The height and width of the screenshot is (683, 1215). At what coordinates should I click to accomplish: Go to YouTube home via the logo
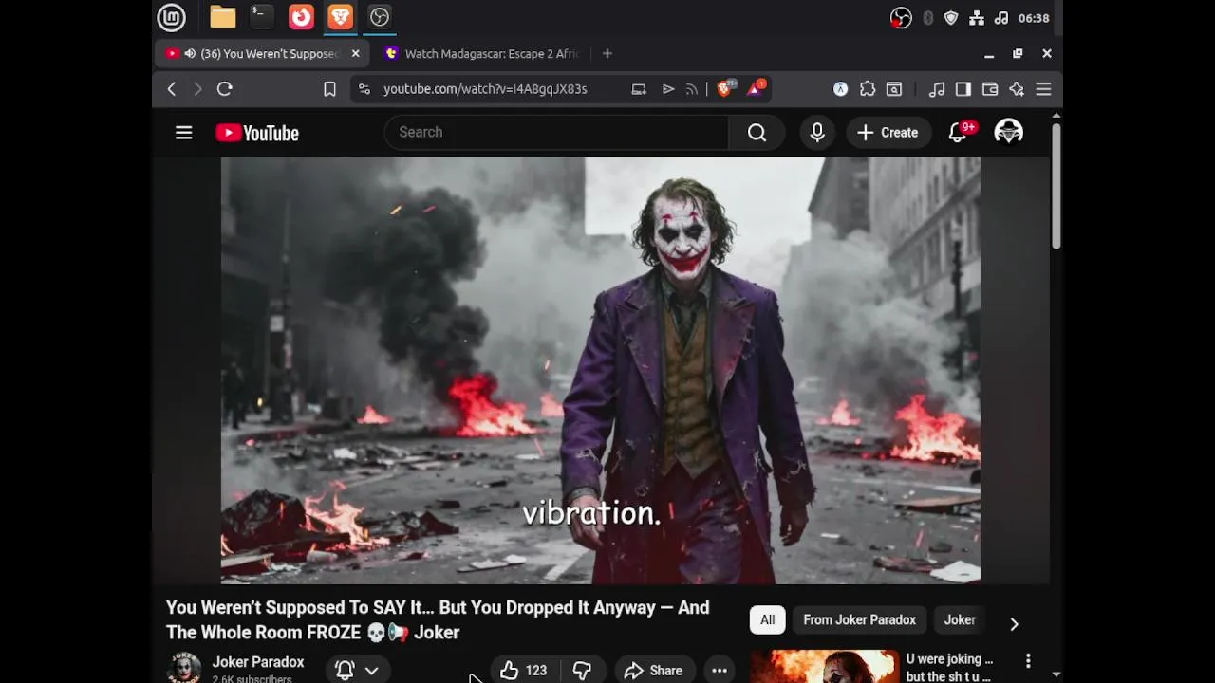257,133
